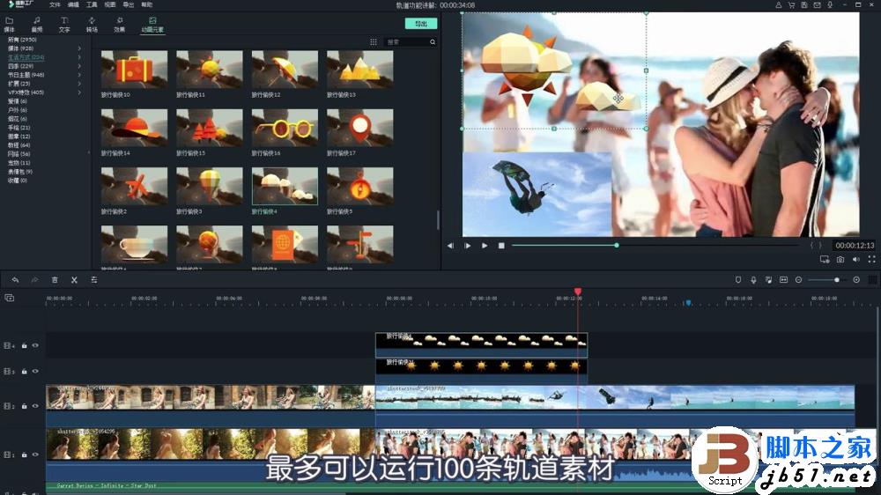Select the 烟花 (6) category

(x=18, y=119)
